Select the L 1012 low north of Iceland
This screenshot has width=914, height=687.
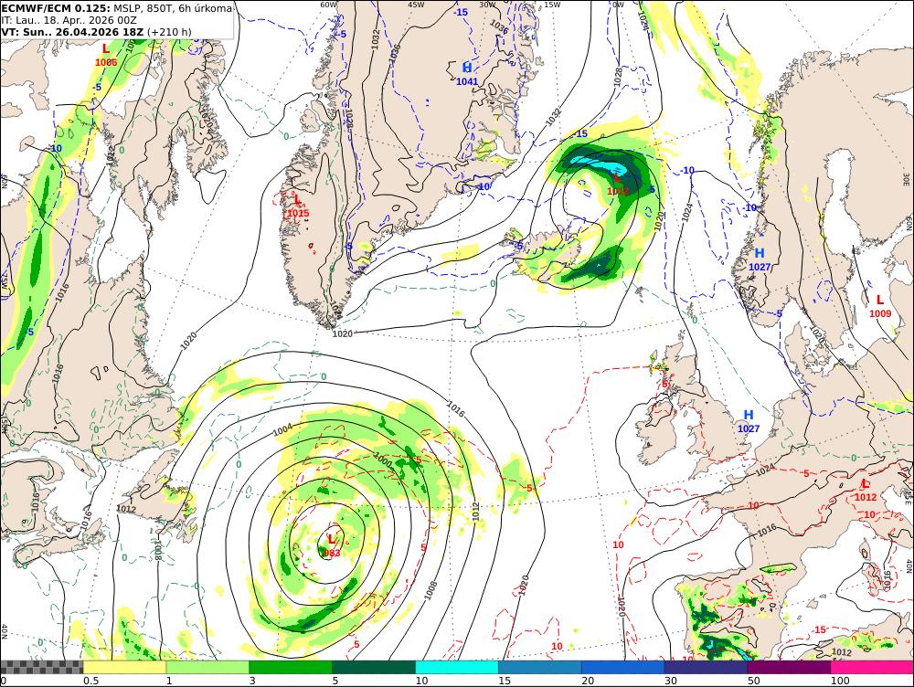point(618,185)
